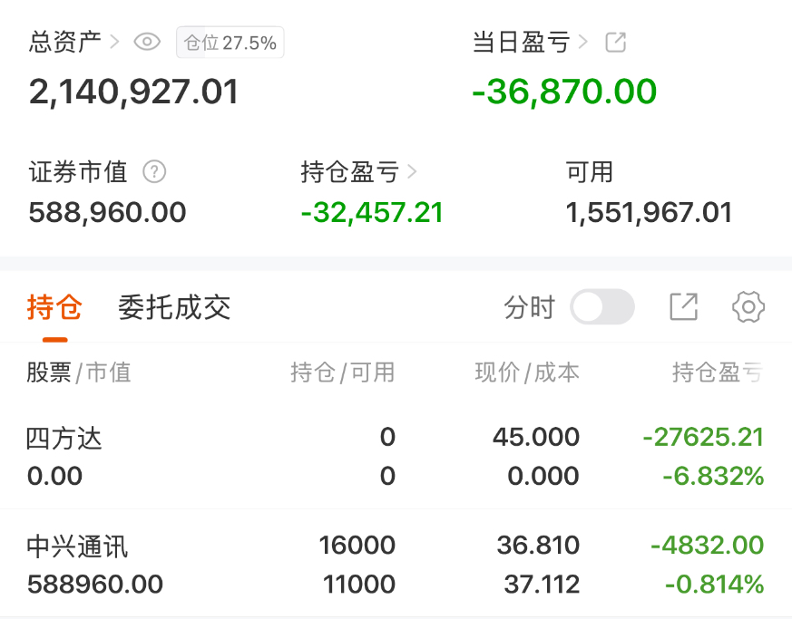Tap the daily loss value -36,870.00
Image resolution: width=792 pixels, height=619 pixels.
(x=564, y=92)
